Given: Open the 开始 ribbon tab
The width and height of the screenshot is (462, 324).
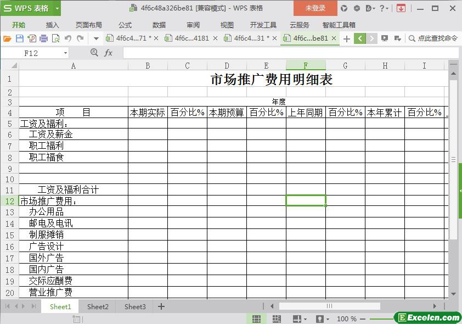Looking at the screenshot, I should pos(19,25).
